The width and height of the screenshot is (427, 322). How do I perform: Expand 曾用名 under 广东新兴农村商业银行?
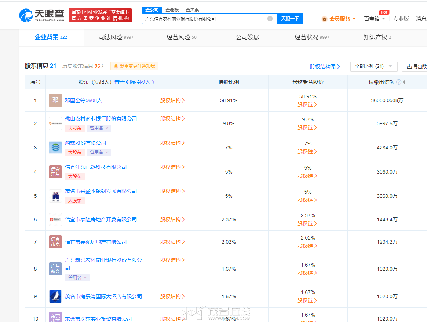[x=77, y=278]
